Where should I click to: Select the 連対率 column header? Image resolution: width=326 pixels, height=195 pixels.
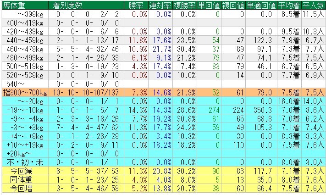[x=160, y=5]
